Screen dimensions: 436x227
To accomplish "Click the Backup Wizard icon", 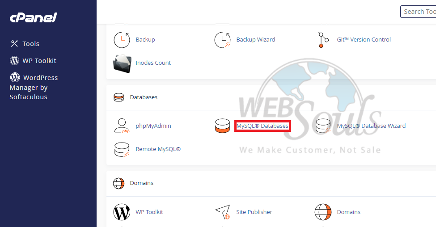I will click(222, 40).
